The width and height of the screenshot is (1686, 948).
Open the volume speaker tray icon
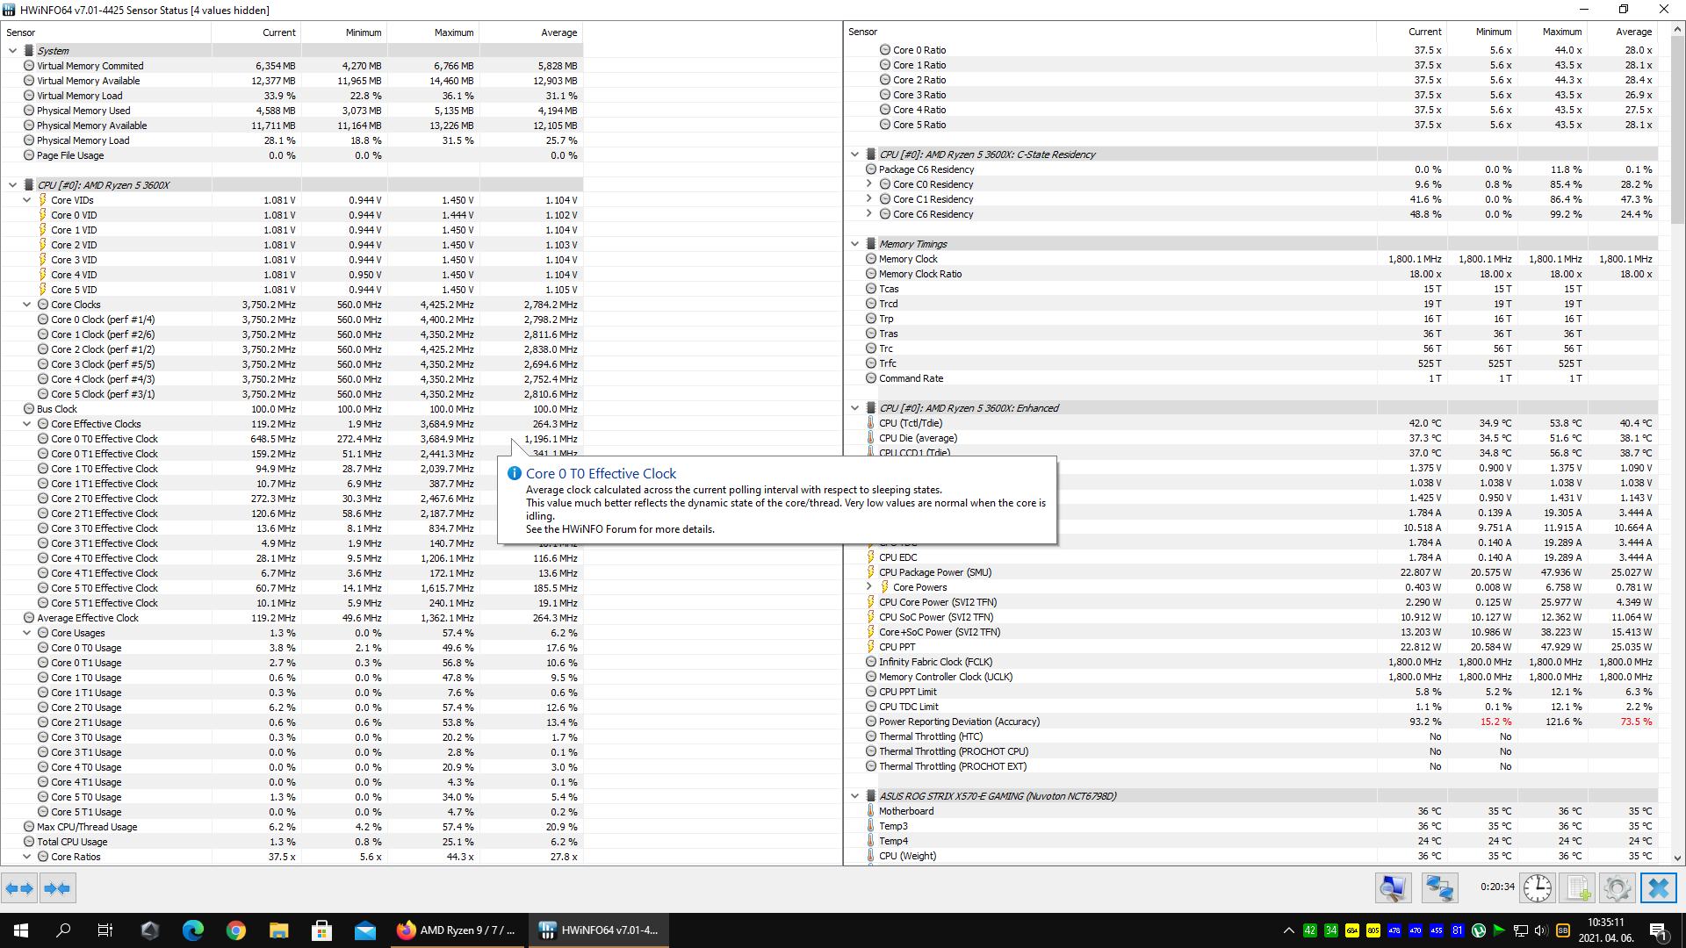(1542, 930)
